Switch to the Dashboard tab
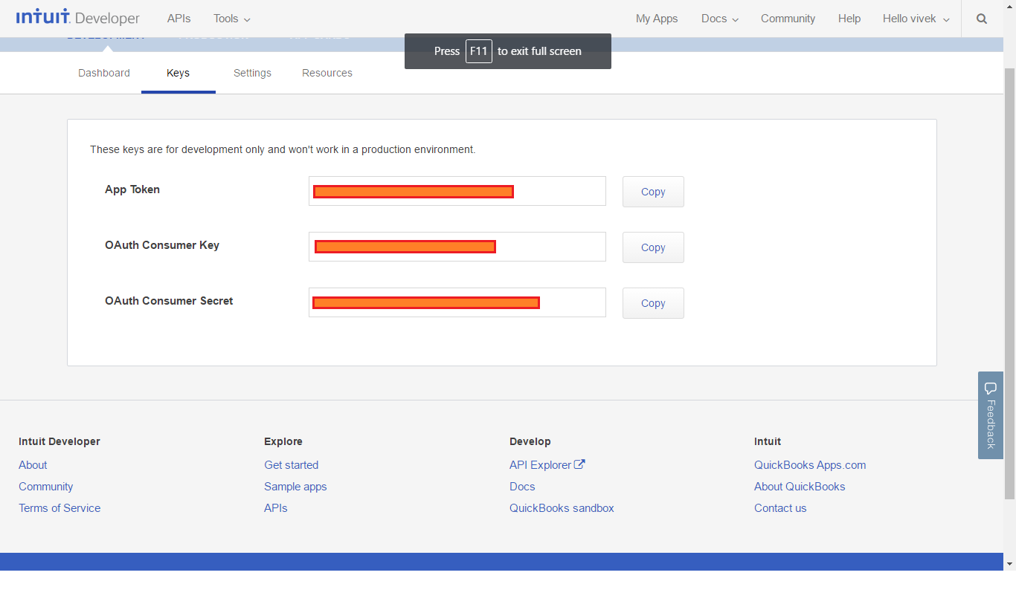The height and width of the screenshot is (610, 1016). [104, 73]
